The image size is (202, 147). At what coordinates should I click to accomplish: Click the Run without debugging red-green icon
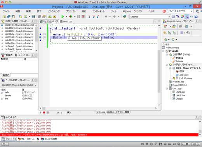(x=71, y=16)
